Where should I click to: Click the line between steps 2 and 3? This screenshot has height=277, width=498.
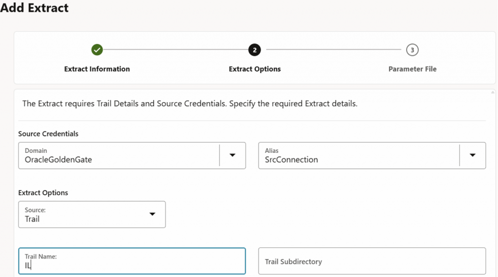[333, 50]
